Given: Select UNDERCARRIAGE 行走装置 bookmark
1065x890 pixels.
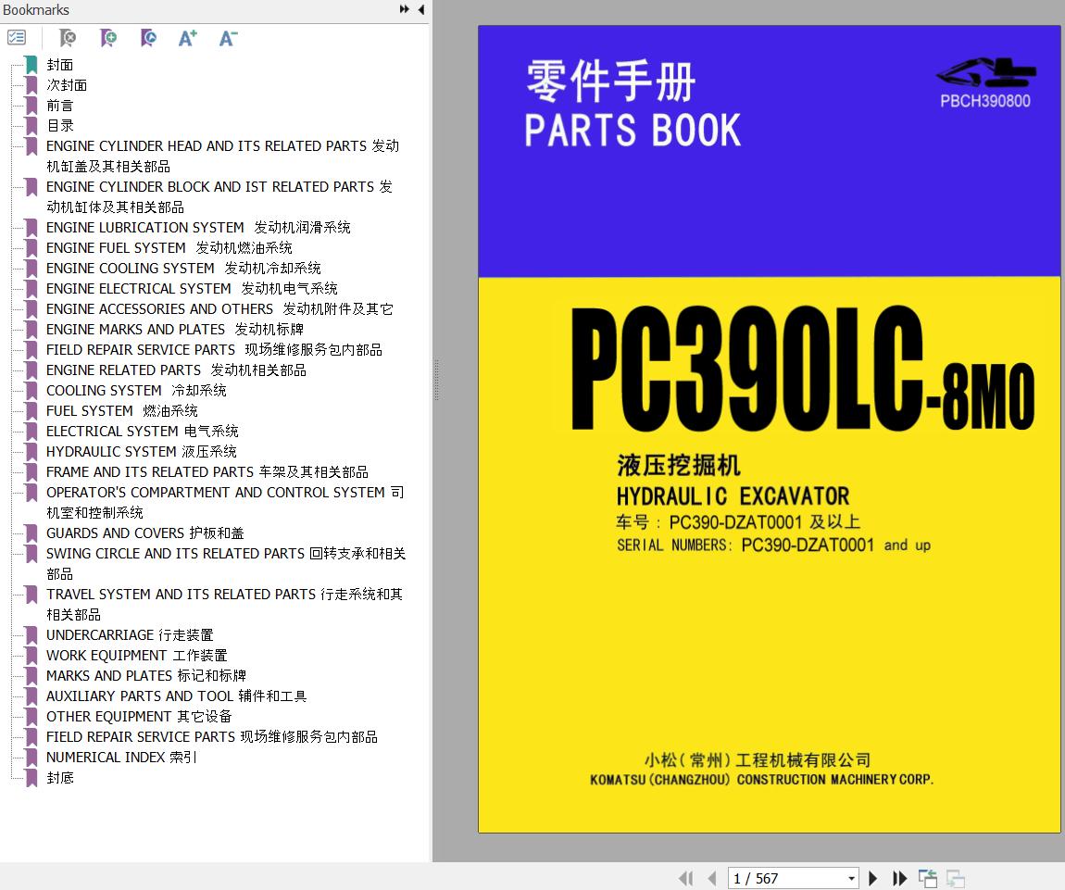Looking at the screenshot, I should pyautogui.click(x=130, y=635).
